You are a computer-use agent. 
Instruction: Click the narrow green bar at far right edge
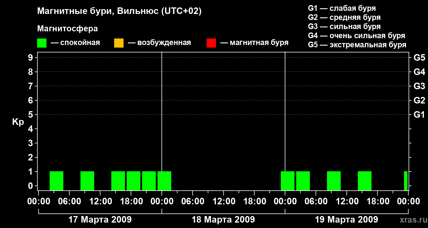(406, 181)
